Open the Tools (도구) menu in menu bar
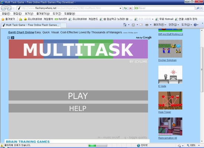 pyautogui.click(x=57, y=14)
